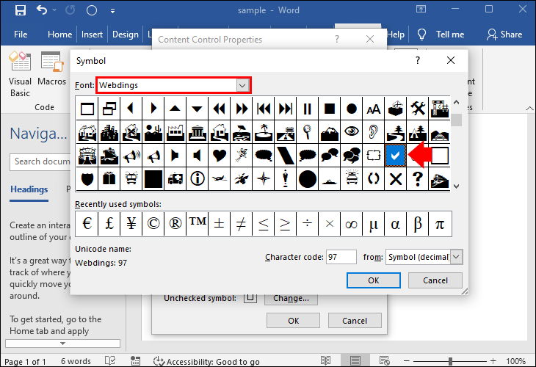This screenshot has height=367, width=536.
Task: Select the euro sign from recent symbols
Action: [x=87, y=225]
